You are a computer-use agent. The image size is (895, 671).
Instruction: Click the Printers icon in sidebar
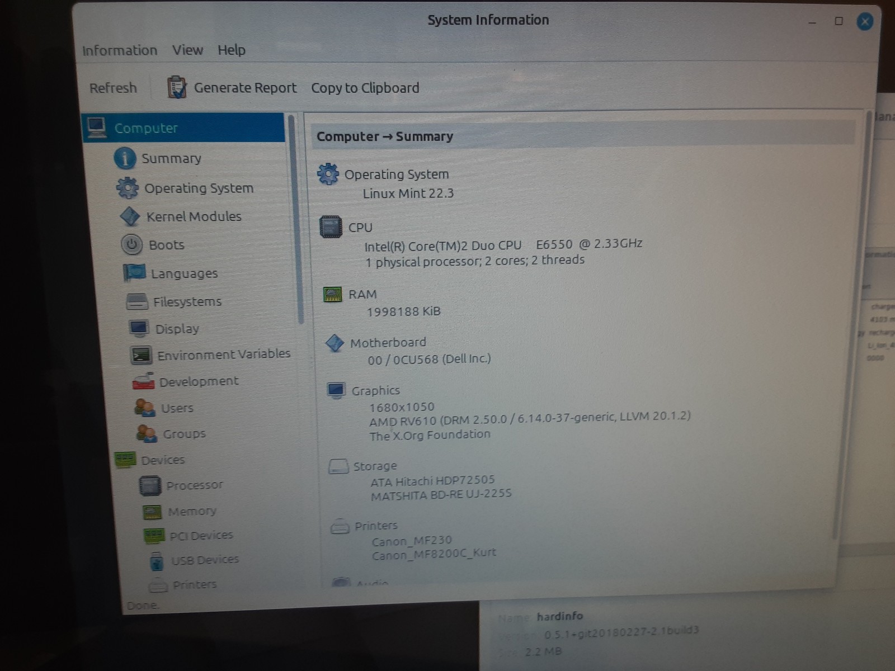coord(158,585)
